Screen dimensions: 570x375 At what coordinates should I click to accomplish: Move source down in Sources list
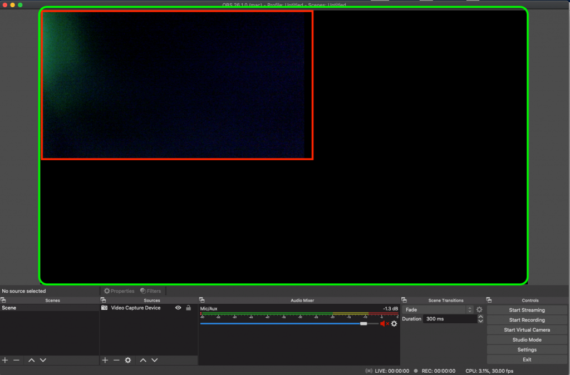pos(154,361)
